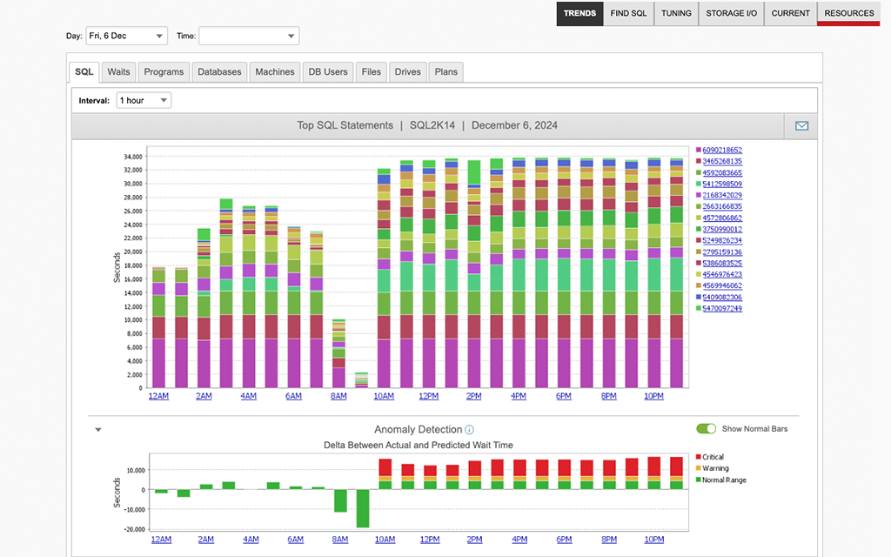Select the DB Users tab

(327, 71)
